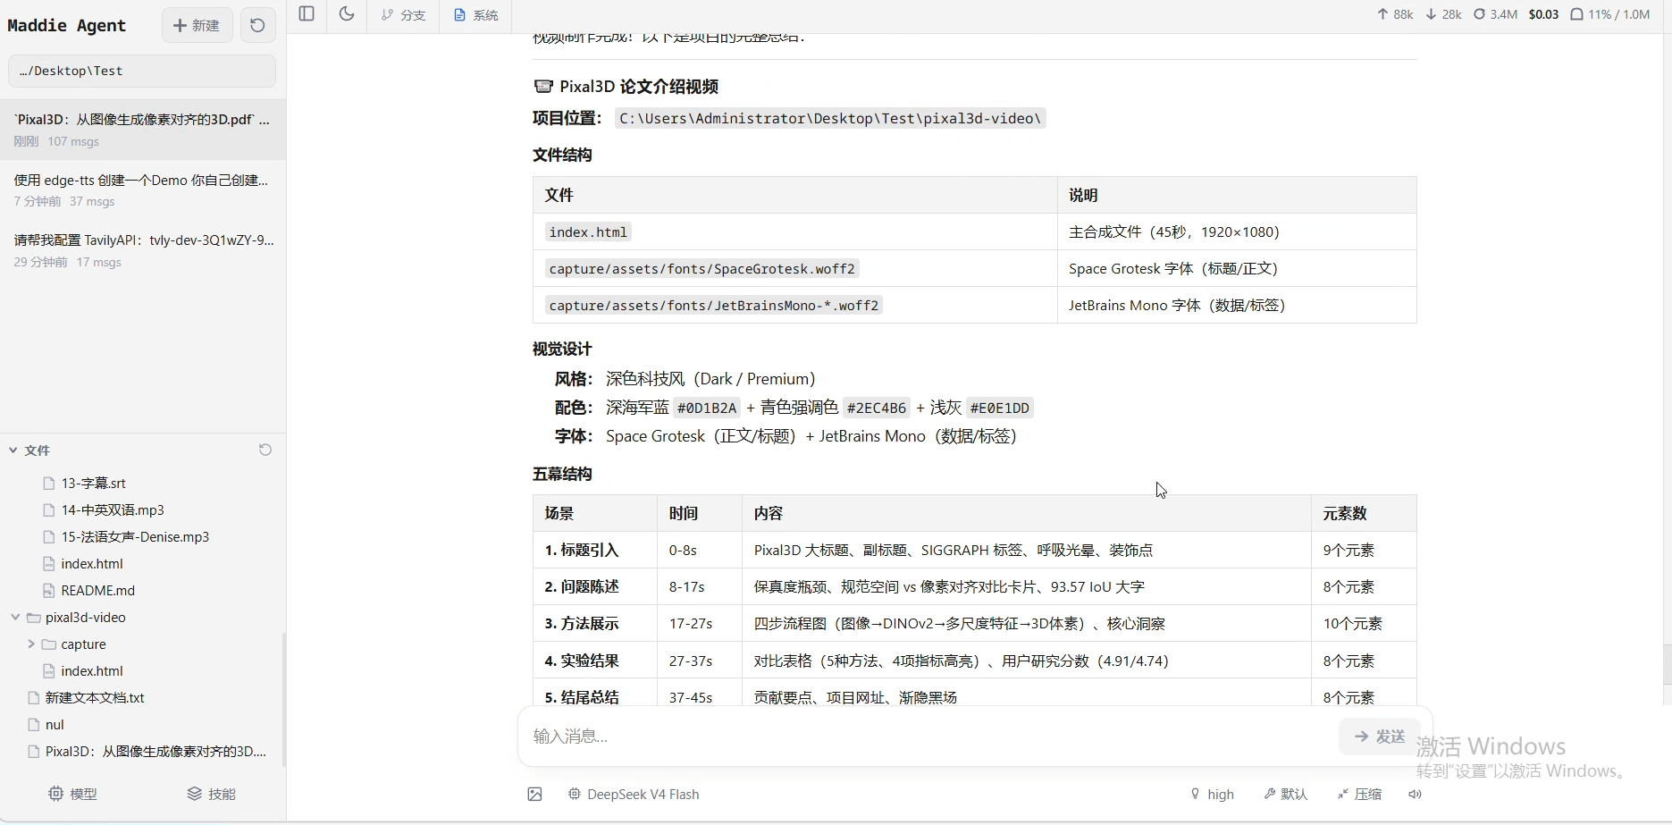Click the 五幕结构 section heading
The width and height of the screenshot is (1672, 825).
pyautogui.click(x=562, y=474)
